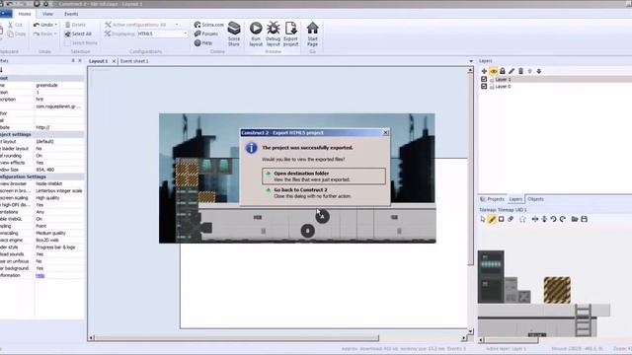The height and width of the screenshot is (355, 632).
Task: Click the Copy icon in ribbon
Action: pyautogui.click(x=11, y=35)
